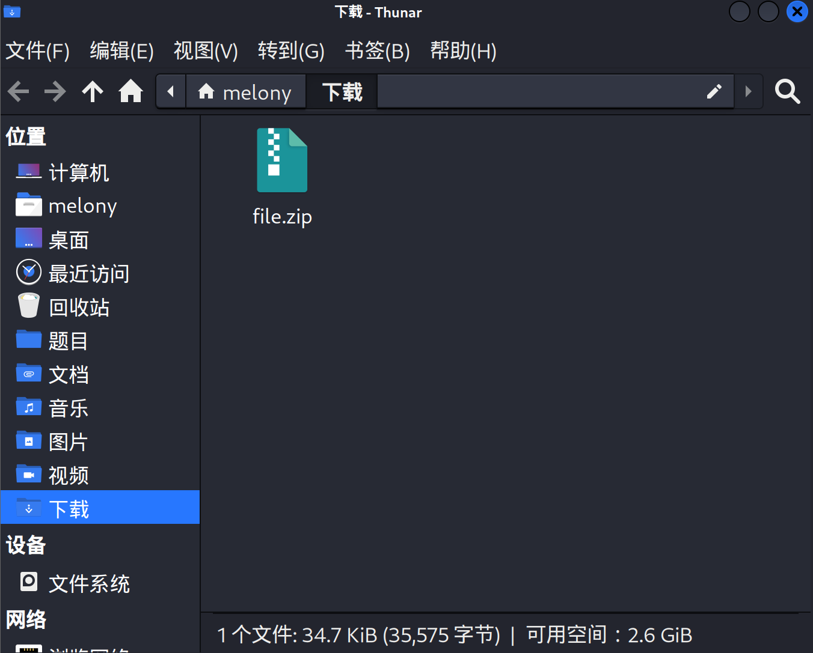Screen dimensions: 813x653
Task: Open the Recycle Bin (回收站) sidebar entry
Action: point(78,308)
